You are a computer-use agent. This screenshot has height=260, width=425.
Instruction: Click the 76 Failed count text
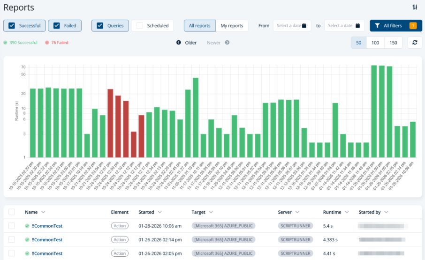60,43
